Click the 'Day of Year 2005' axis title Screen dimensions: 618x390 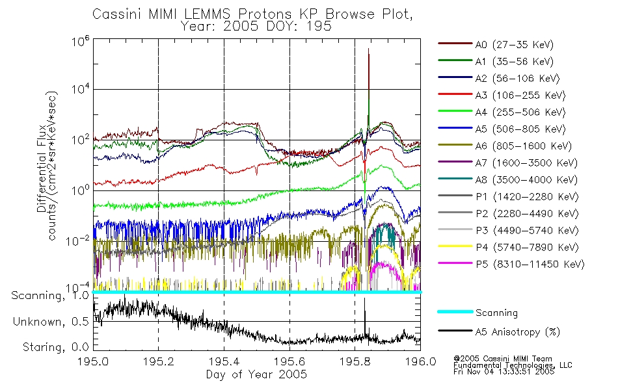tap(256, 374)
